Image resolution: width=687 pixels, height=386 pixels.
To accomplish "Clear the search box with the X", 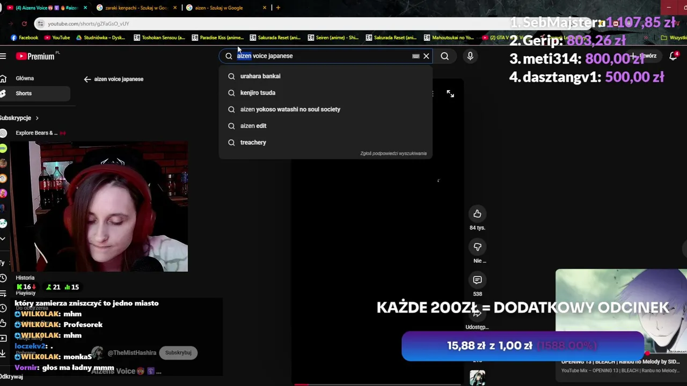I will click(426, 56).
